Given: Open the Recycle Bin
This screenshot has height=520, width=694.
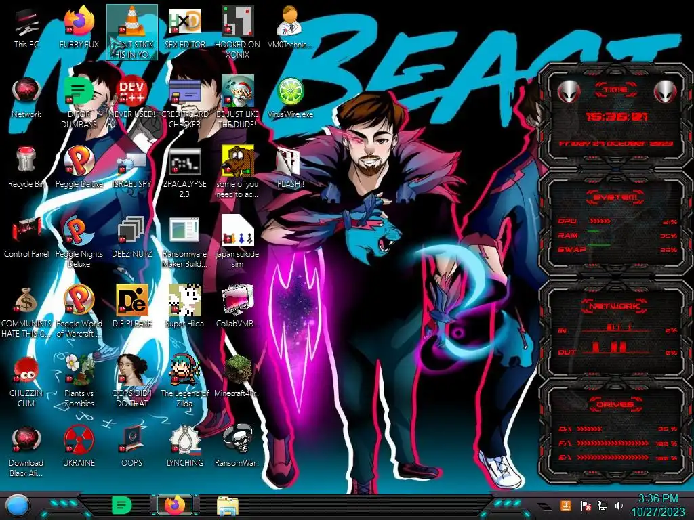Looking at the screenshot, I should coord(26,160).
